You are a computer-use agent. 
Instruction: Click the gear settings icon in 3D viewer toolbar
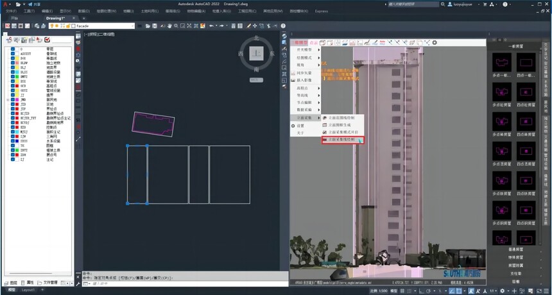click(435, 42)
